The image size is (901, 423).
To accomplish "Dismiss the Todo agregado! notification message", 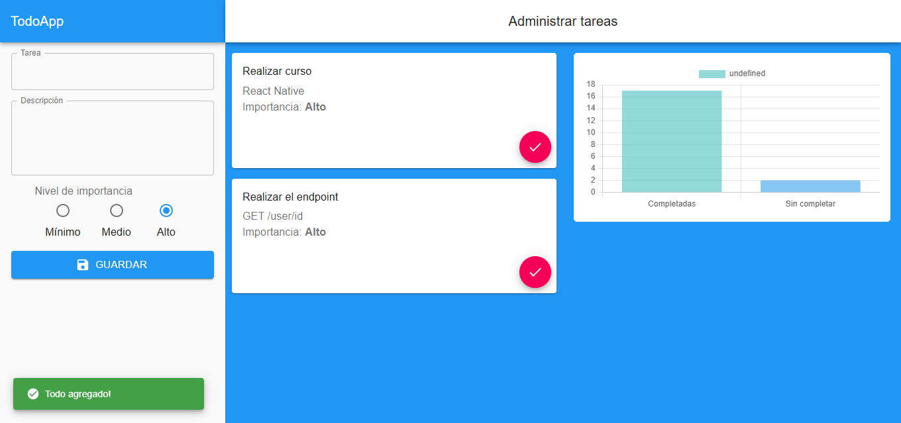I will [78, 394].
